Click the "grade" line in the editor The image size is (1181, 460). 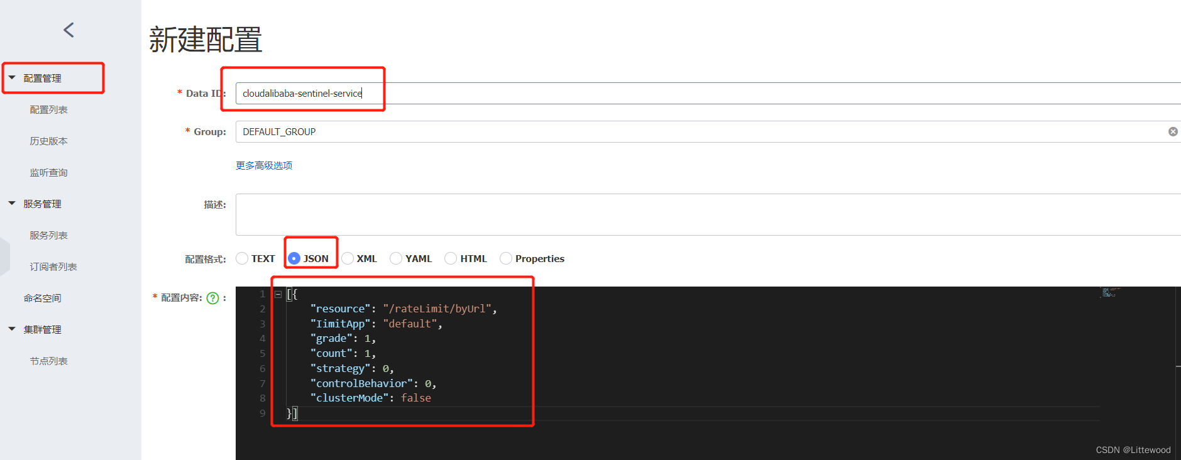(343, 339)
